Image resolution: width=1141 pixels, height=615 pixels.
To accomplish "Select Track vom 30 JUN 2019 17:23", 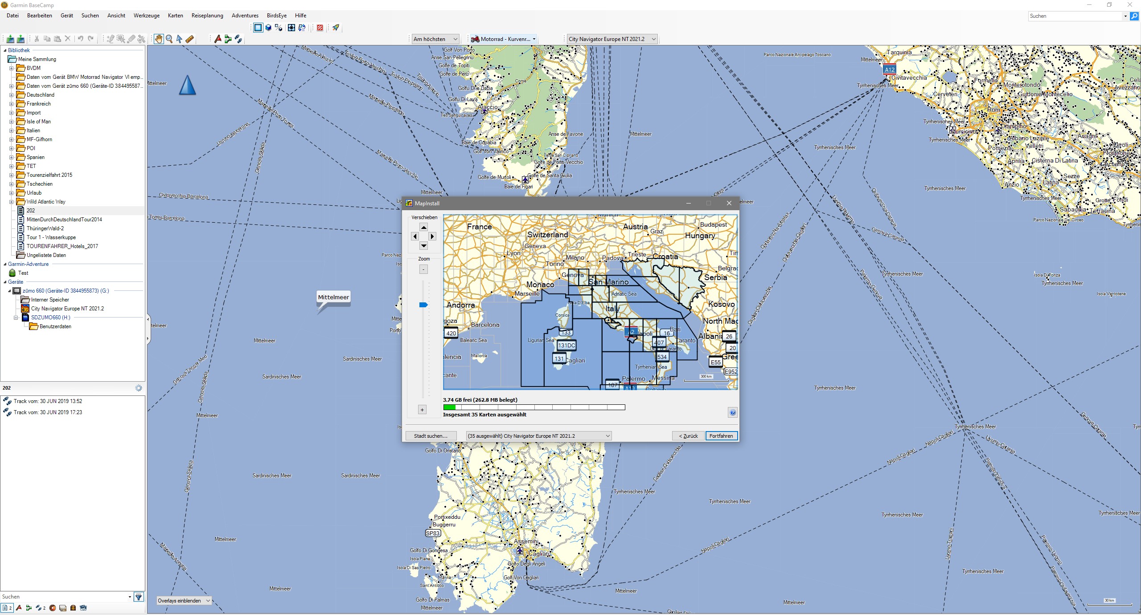I will coord(47,412).
